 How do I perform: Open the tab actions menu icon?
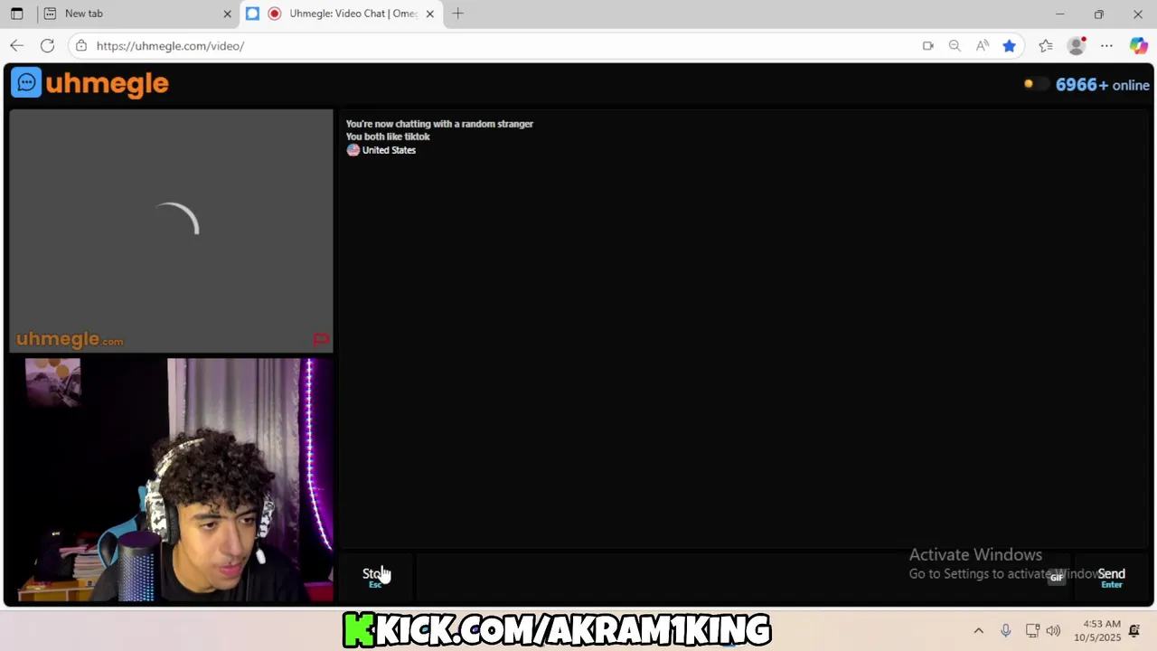tap(16, 14)
